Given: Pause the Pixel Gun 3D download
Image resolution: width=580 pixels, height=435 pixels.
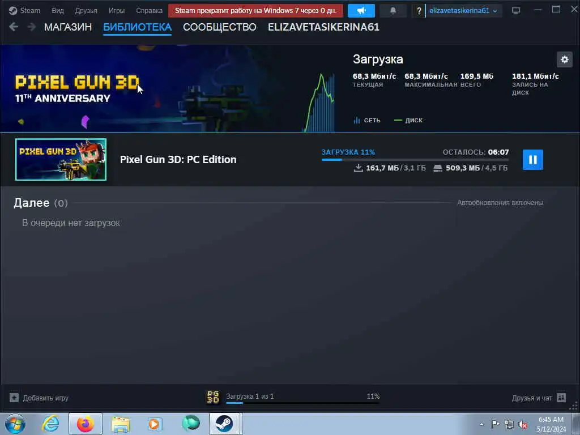Looking at the screenshot, I should 532,159.
